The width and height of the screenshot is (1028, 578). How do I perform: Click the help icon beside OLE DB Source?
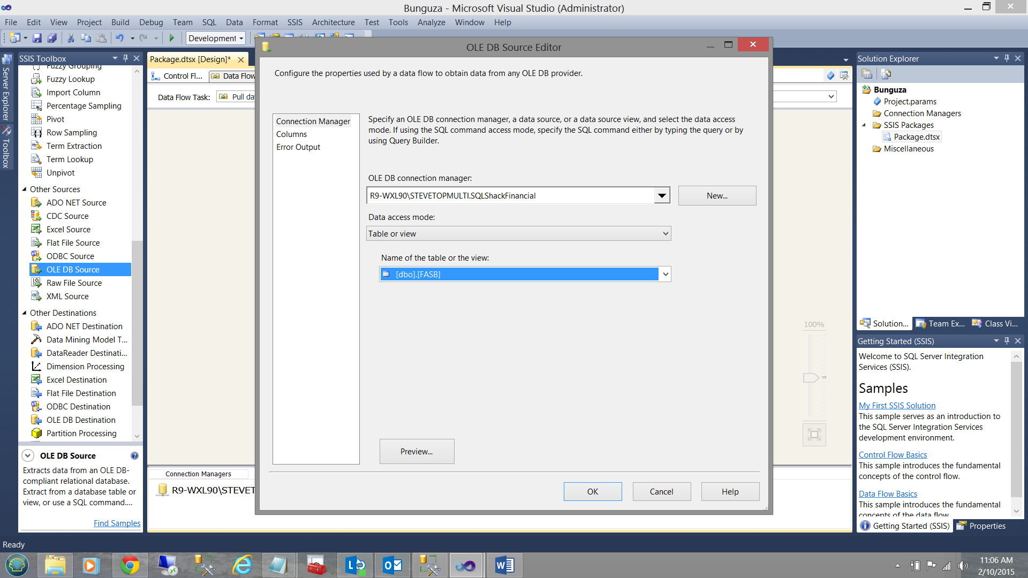(x=134, y=455)
